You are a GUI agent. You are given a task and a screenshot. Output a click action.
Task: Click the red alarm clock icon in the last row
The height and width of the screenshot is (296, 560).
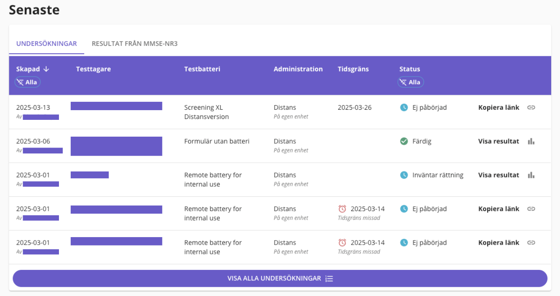click(342, 243)
